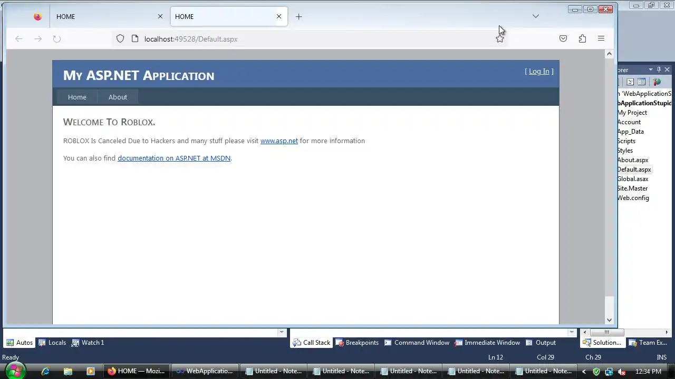The image size is (675, 379).
Task: Switch to WebApplication Visual Studio taskbar button
Action: click(205, 371)
